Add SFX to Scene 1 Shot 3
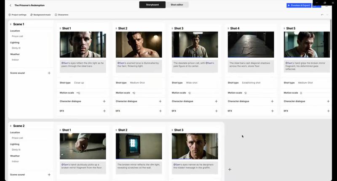 (x=216, y=111)
